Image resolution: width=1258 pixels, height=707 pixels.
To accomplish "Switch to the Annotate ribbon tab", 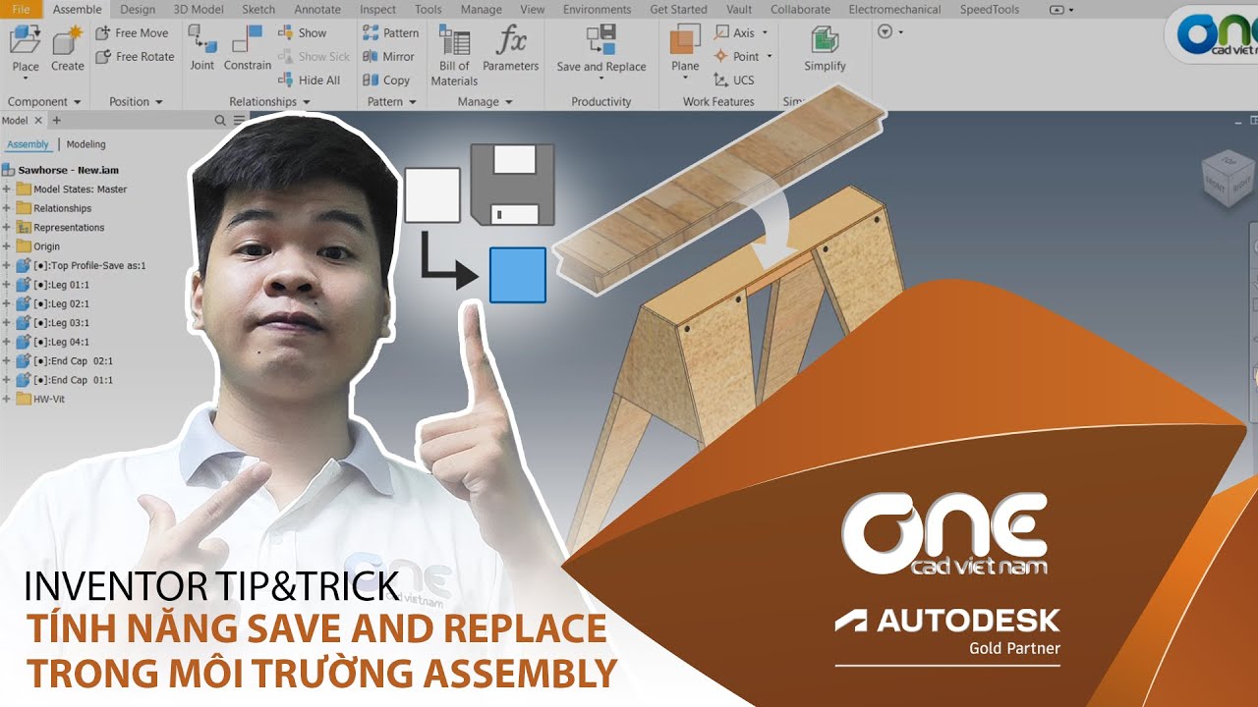I will [x=317, y=9].
